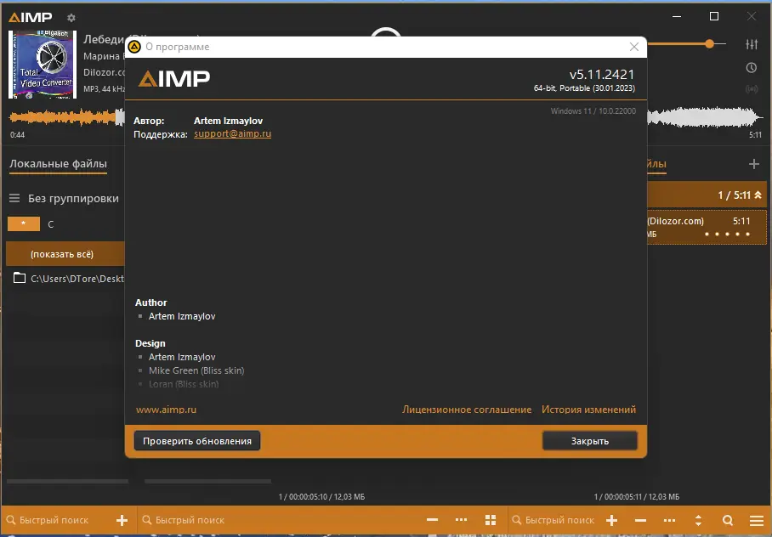Open the equalizer sliders icon
Image resolution: width=772 pixels, height=537 pixels.
(x=752, y=44)
